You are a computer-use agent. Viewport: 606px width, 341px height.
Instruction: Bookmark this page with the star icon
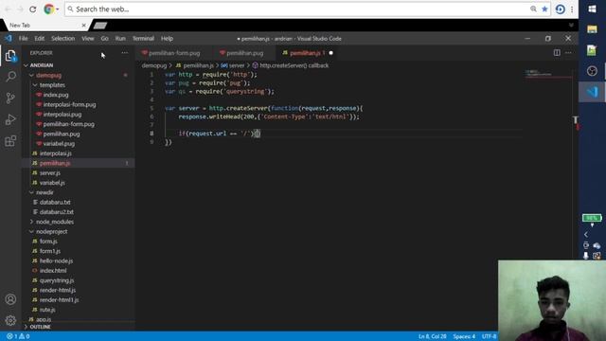[544, 9]
